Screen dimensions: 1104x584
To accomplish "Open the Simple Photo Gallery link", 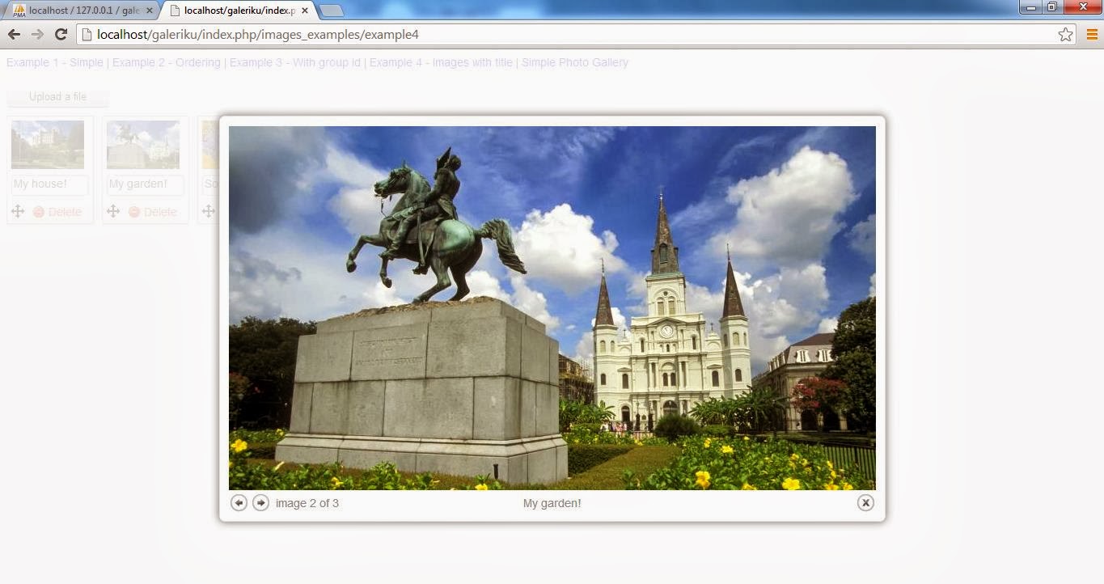I will click(574, 62).
